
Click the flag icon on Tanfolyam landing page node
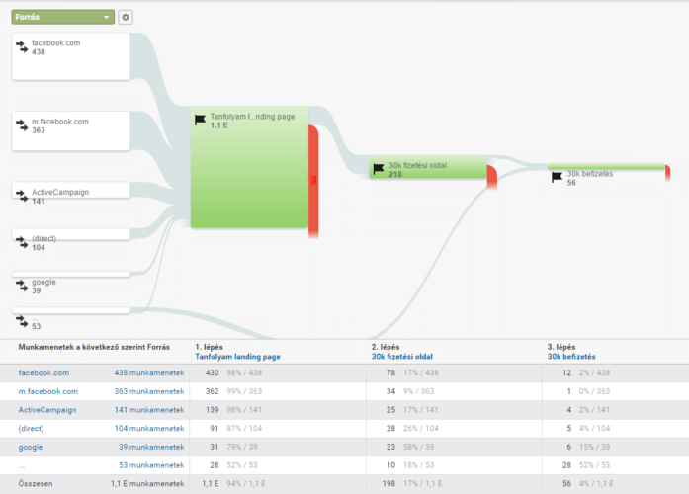[200, 120]
